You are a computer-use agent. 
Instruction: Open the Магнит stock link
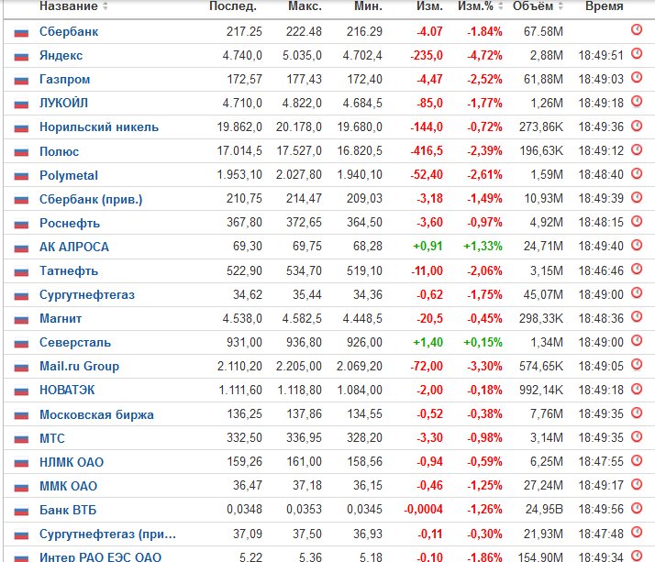coord(61,318)
